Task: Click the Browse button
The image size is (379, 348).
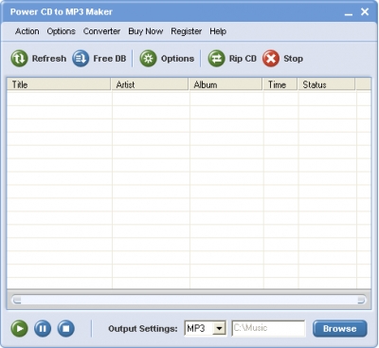Action: (x=340, y=328)
